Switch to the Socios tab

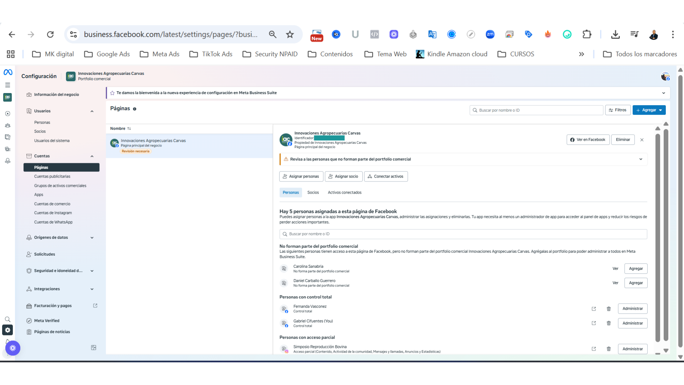click(x=313, y=192)
